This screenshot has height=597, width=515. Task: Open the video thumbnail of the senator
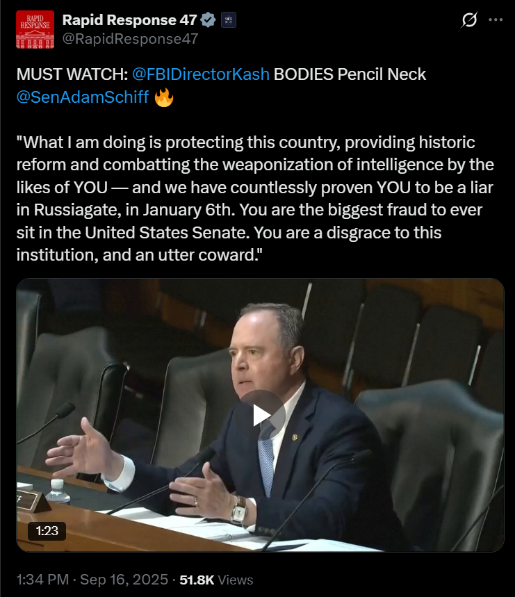click(x=261, y=415)
